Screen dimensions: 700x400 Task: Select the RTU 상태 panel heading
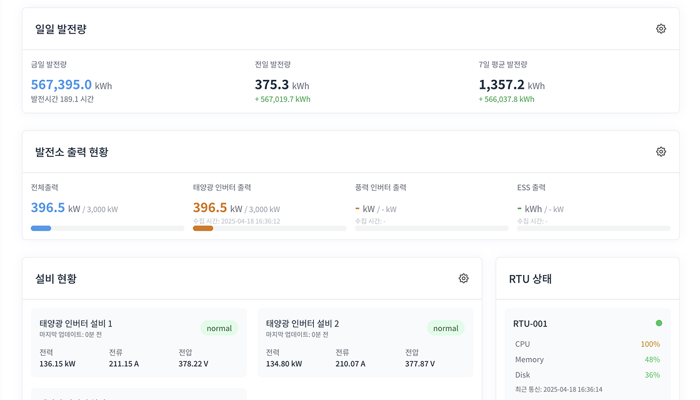click(x=531, y=279)
